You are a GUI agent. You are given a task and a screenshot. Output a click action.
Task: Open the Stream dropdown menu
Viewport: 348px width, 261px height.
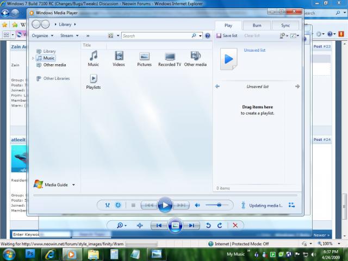point(69,36)
